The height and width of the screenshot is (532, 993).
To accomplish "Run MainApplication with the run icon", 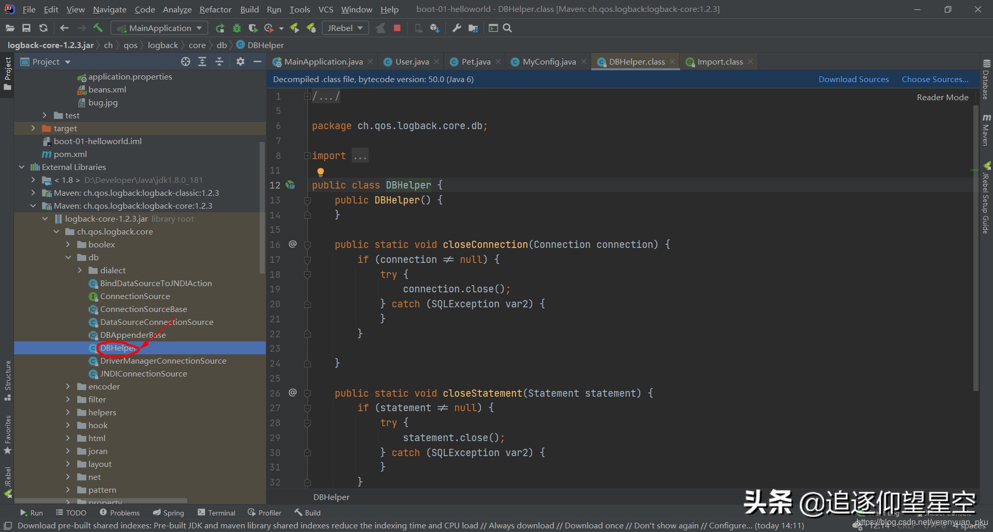I will click(220, 28).
